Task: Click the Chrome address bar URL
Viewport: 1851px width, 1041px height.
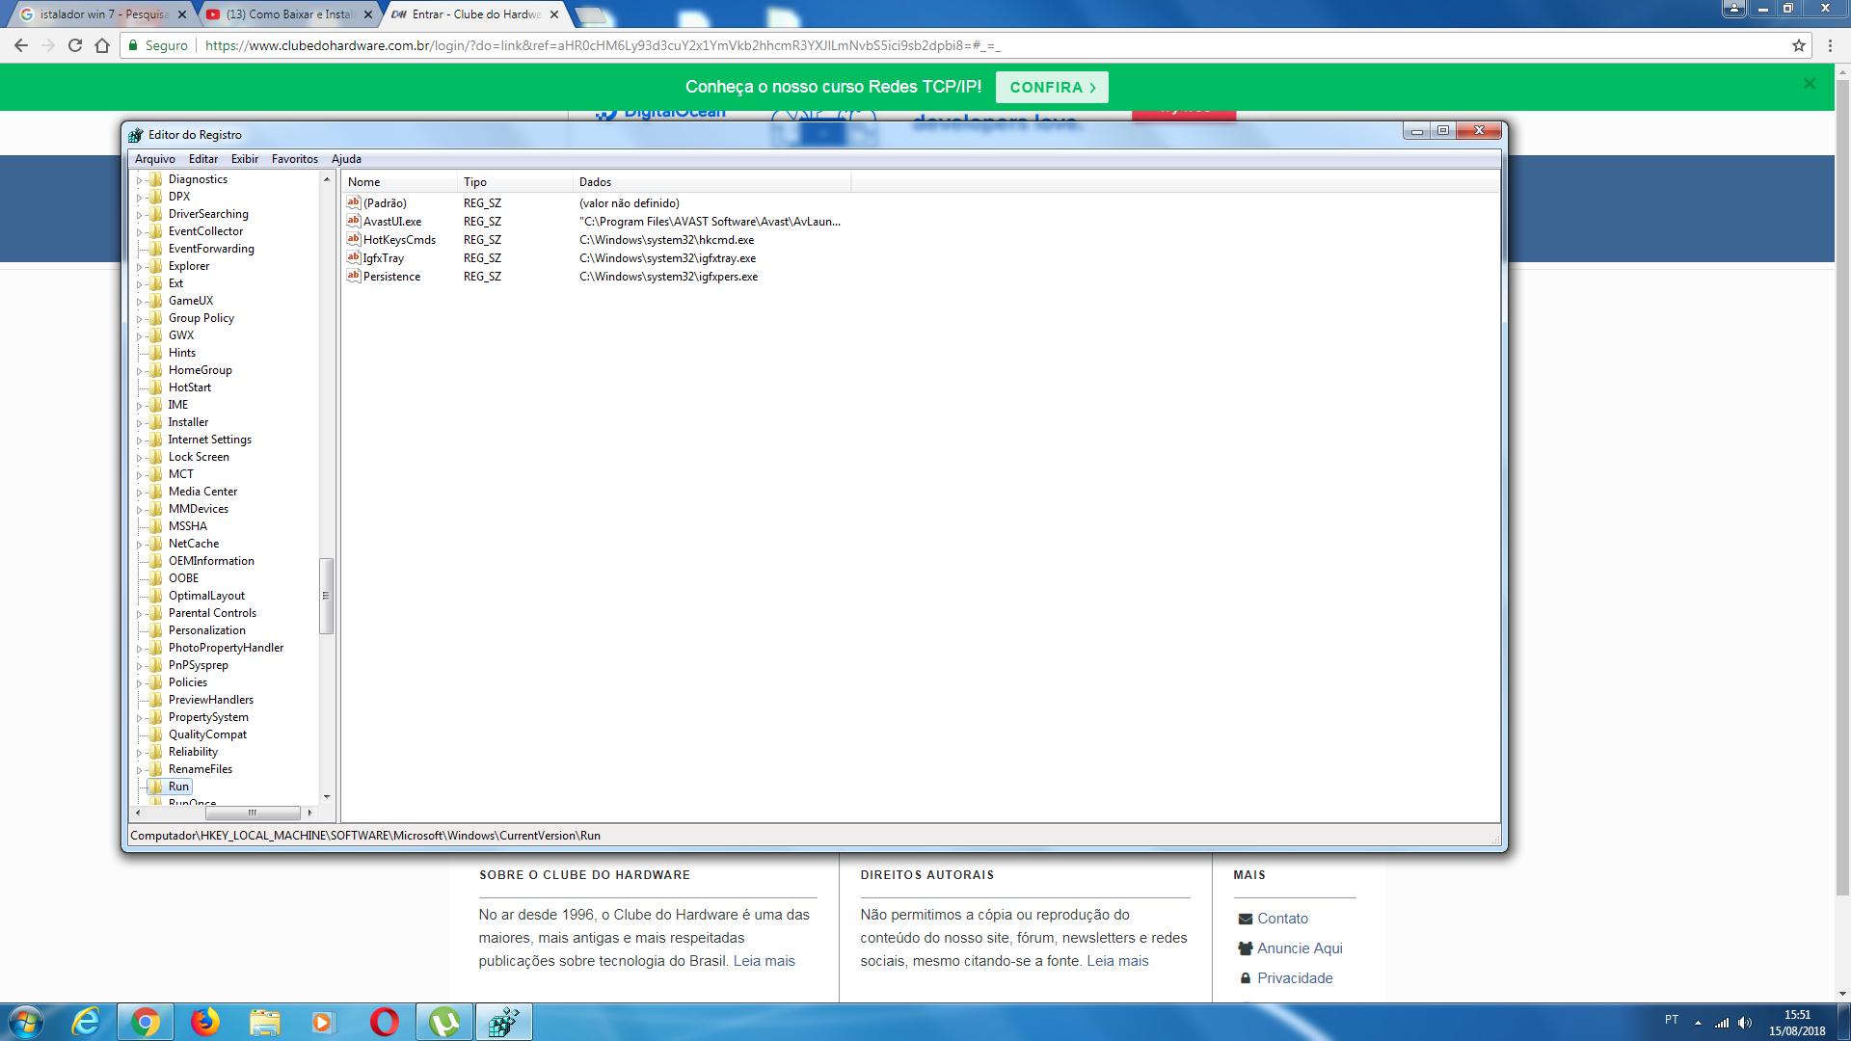Action: tap(603, 45)
